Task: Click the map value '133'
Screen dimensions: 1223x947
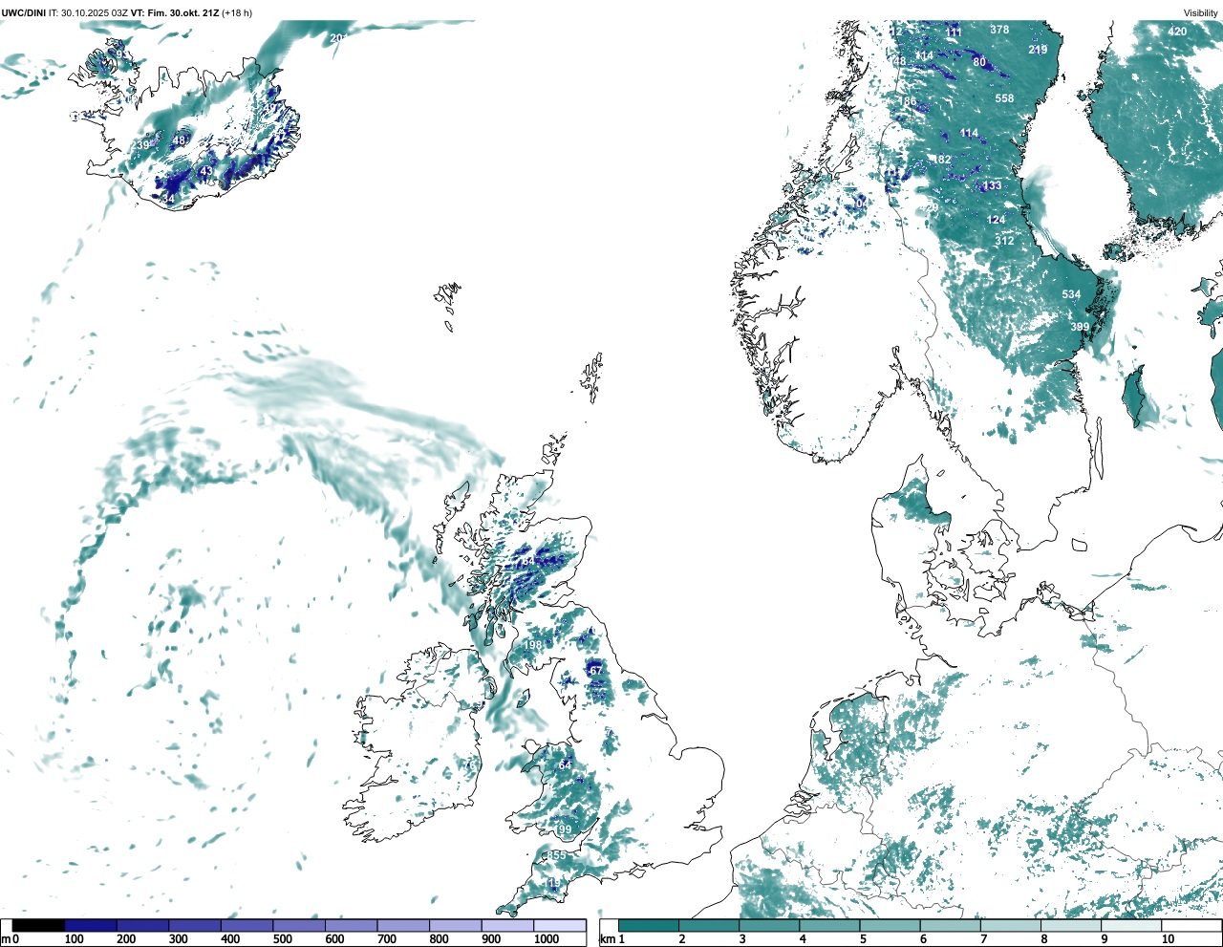Action: click(x=993, y=185)
